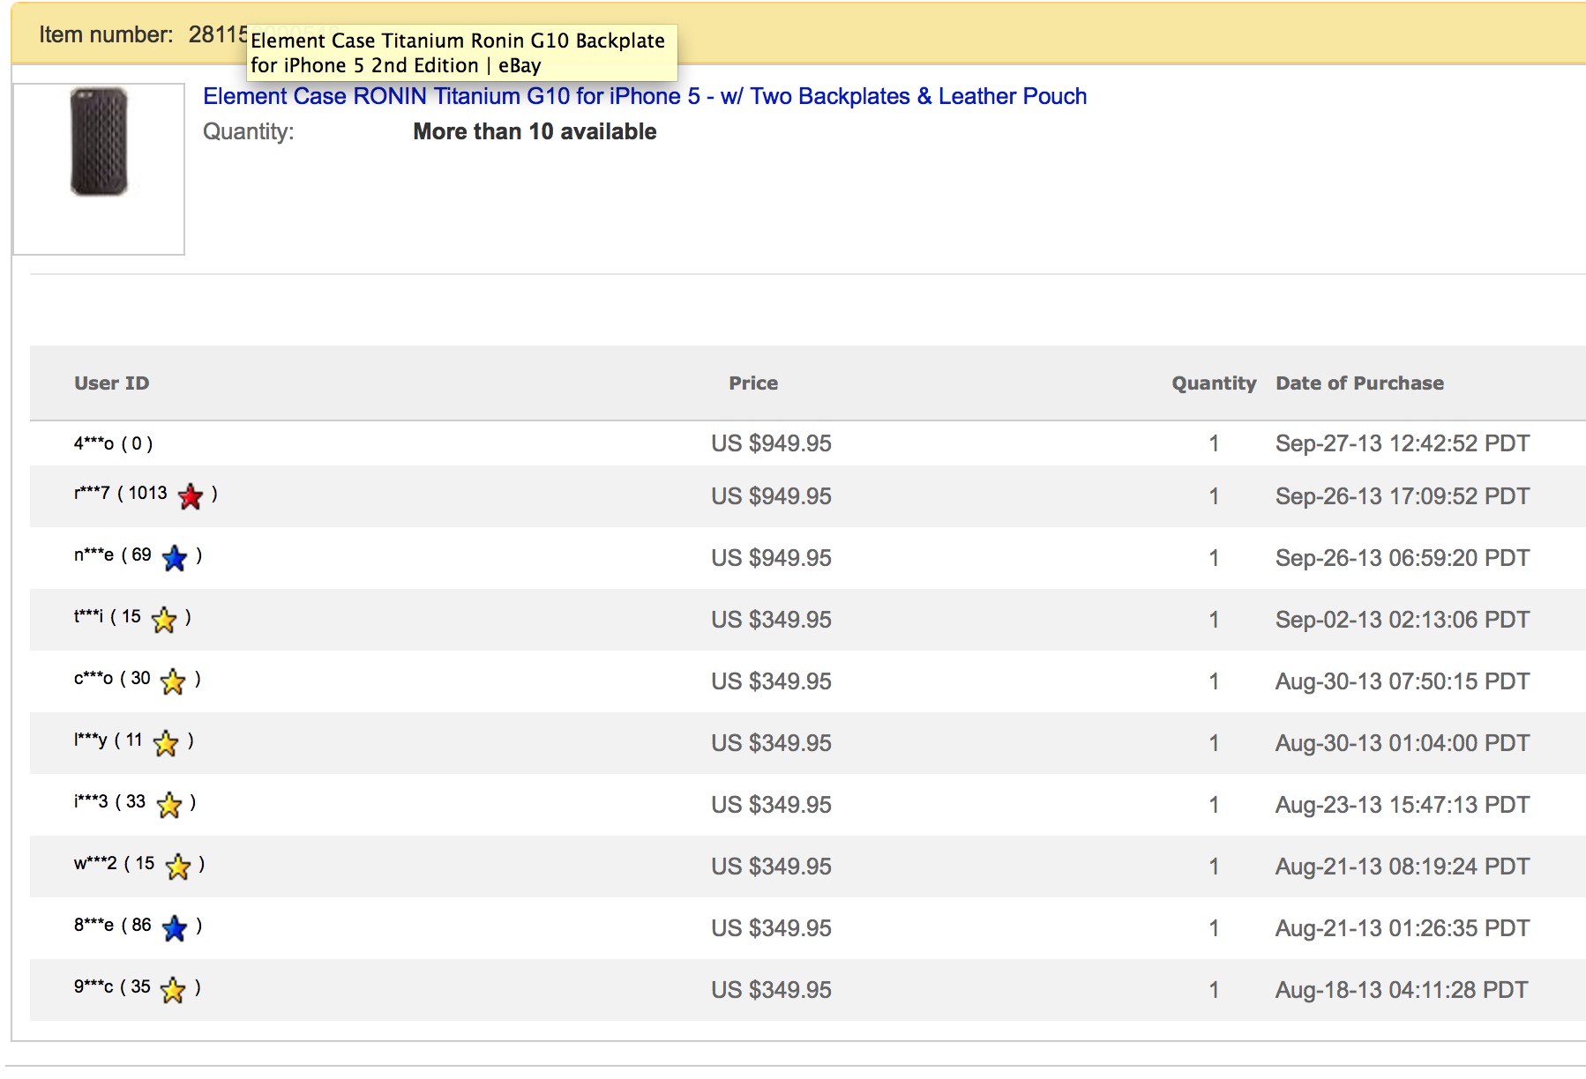Click date Sep-02-13 02:13:06 PDT
1586x1079 pixels.
pyautogui.click(x=1403, y=620)
